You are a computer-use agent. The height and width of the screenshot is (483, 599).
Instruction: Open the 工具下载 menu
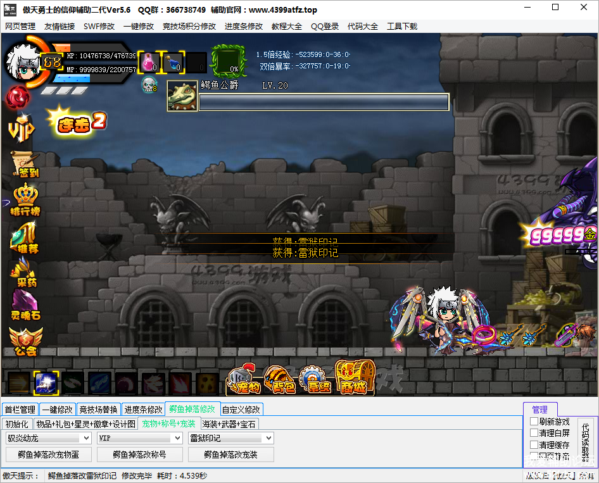[x=402, y=27]
